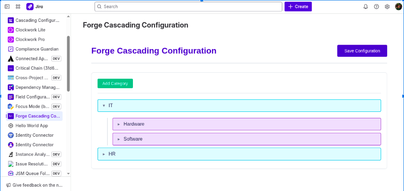
Task: Open the user profile avatar
Action: click(398, 7)
